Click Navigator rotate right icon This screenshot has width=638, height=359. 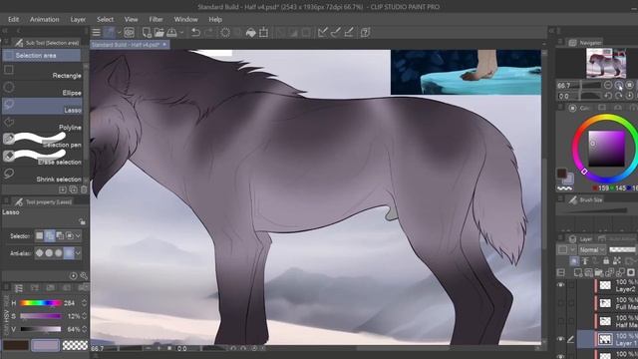click(x=618, y=96)
